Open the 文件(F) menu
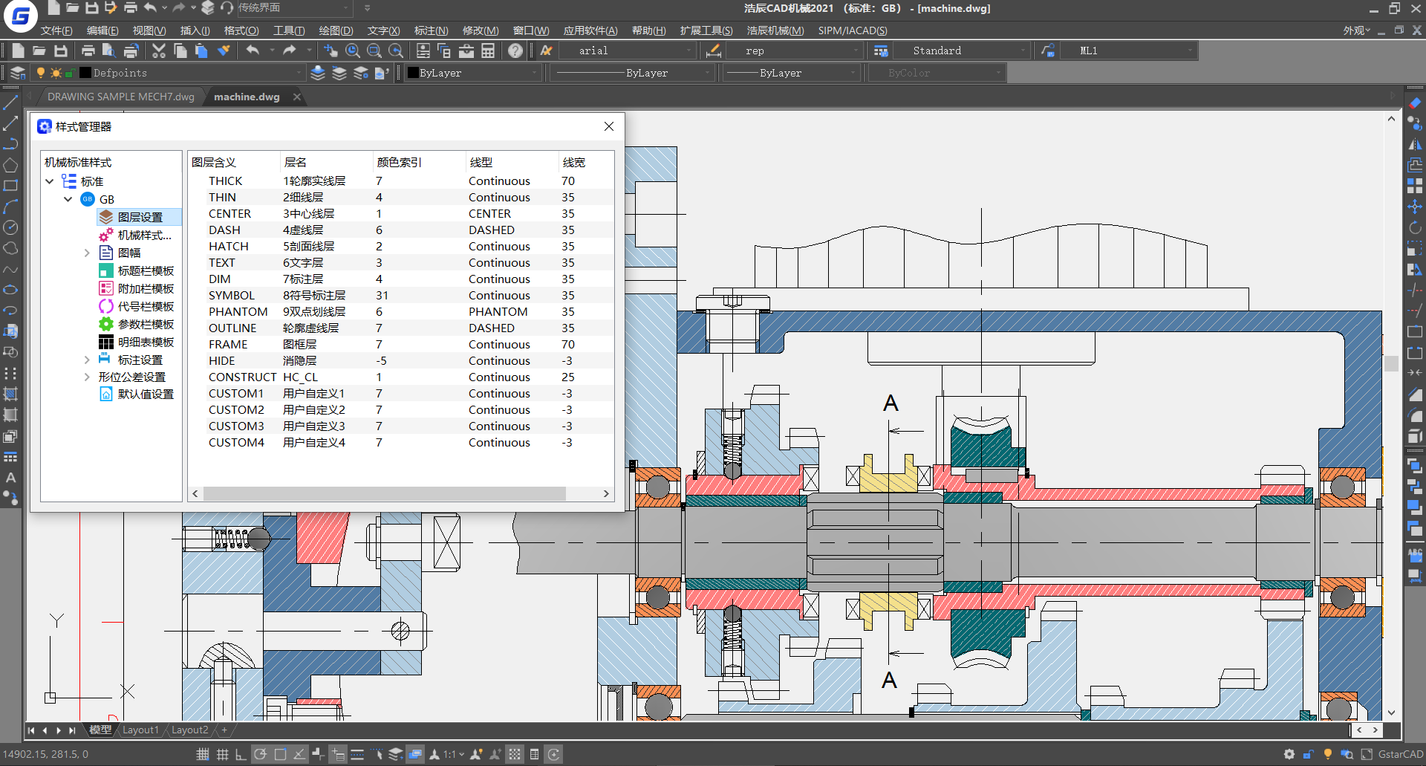Image resolution: width=1426 pixels, height=766 pixels. [x=56, y=30]
